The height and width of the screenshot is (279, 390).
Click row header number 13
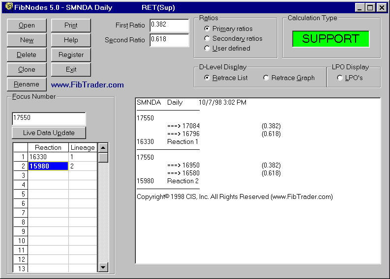[x=21, y=269]
